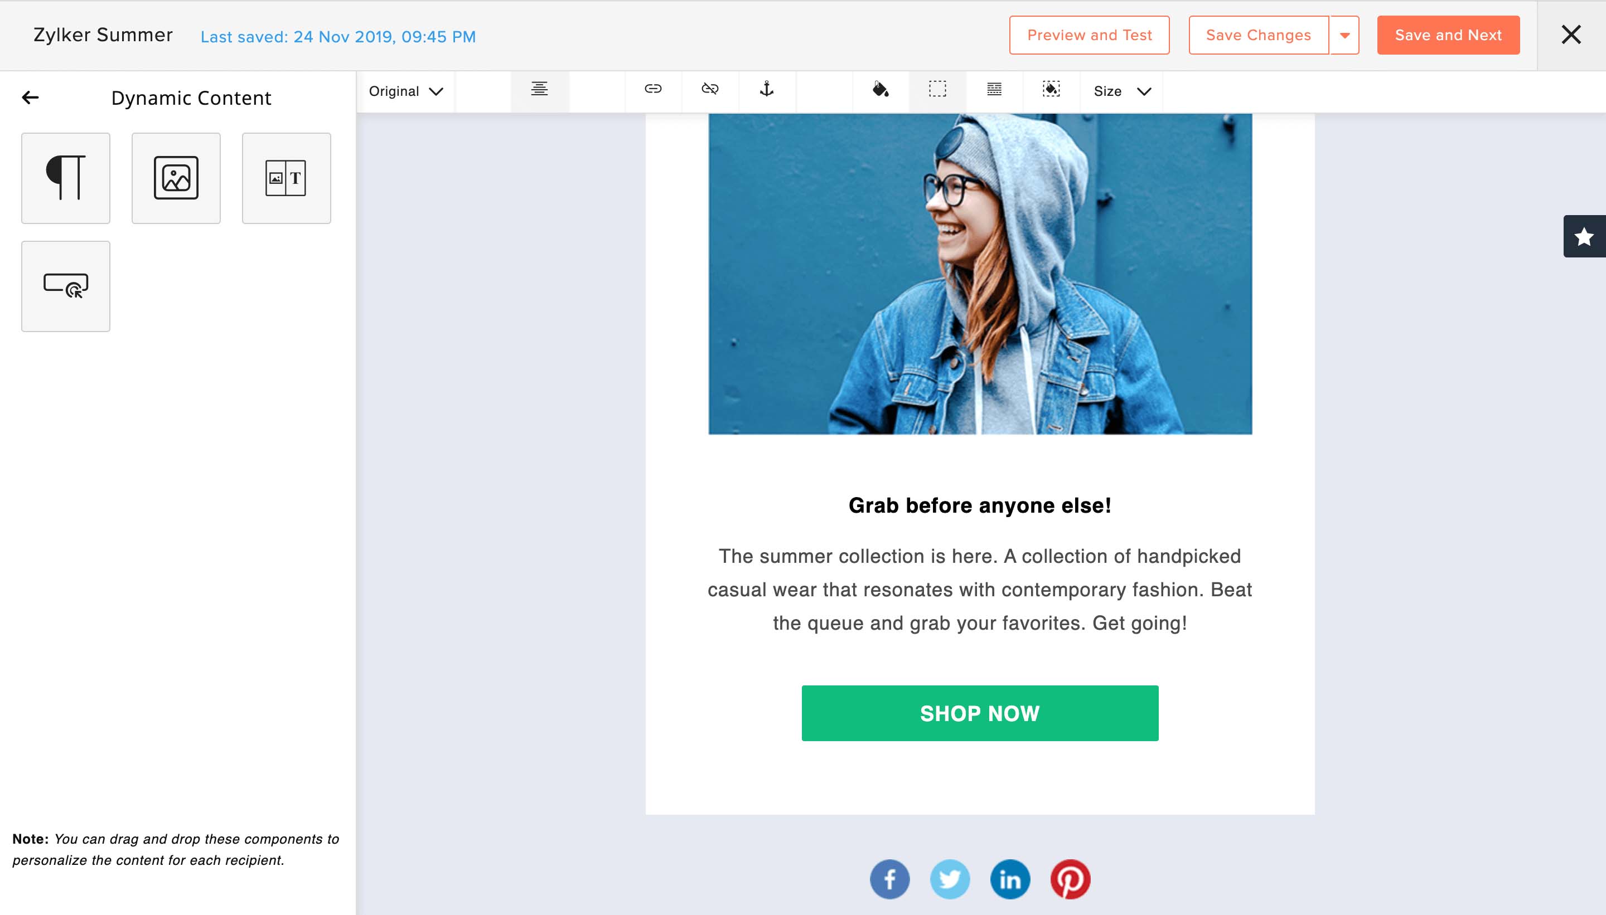Click the Preview and Test button
This screenshot has height=915, width=1606.
coord(1090,34)
